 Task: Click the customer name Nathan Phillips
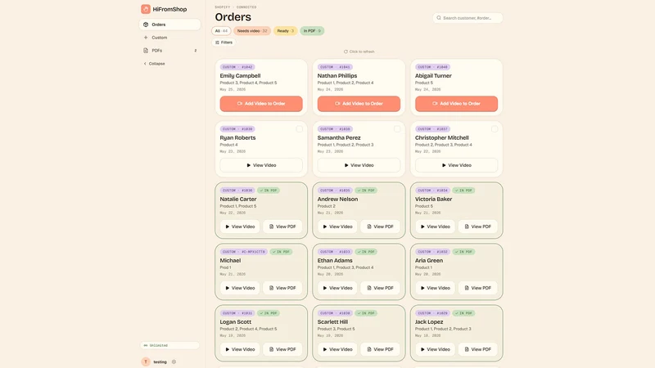(337, 76)
